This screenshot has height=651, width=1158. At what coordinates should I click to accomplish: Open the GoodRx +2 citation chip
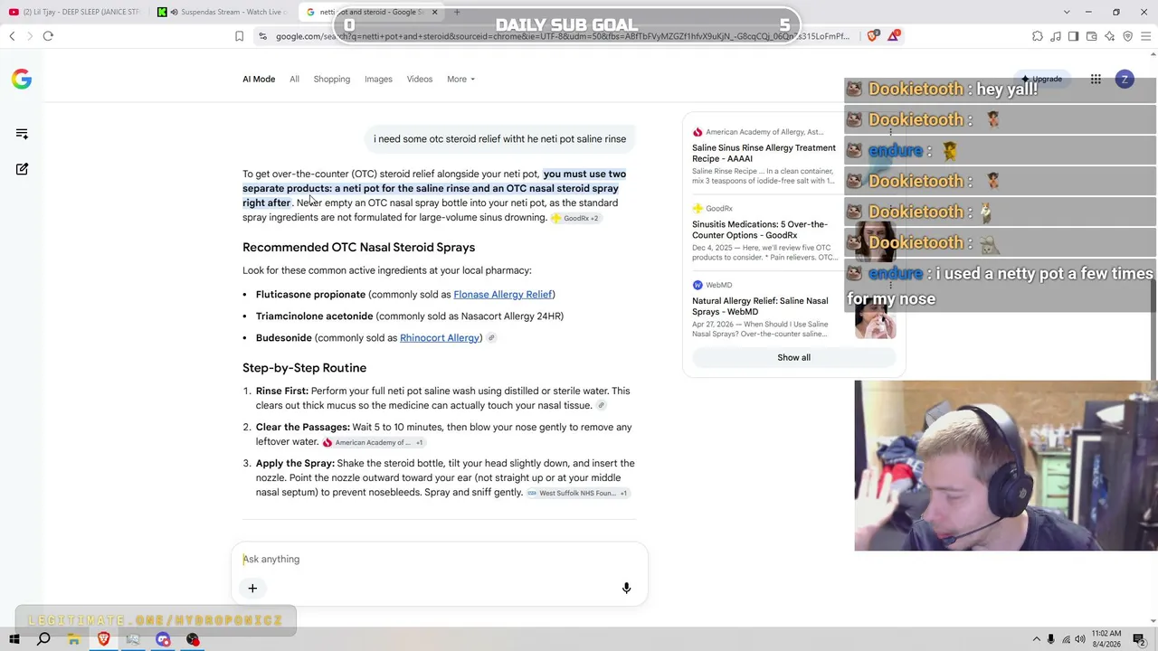point(575,218)
